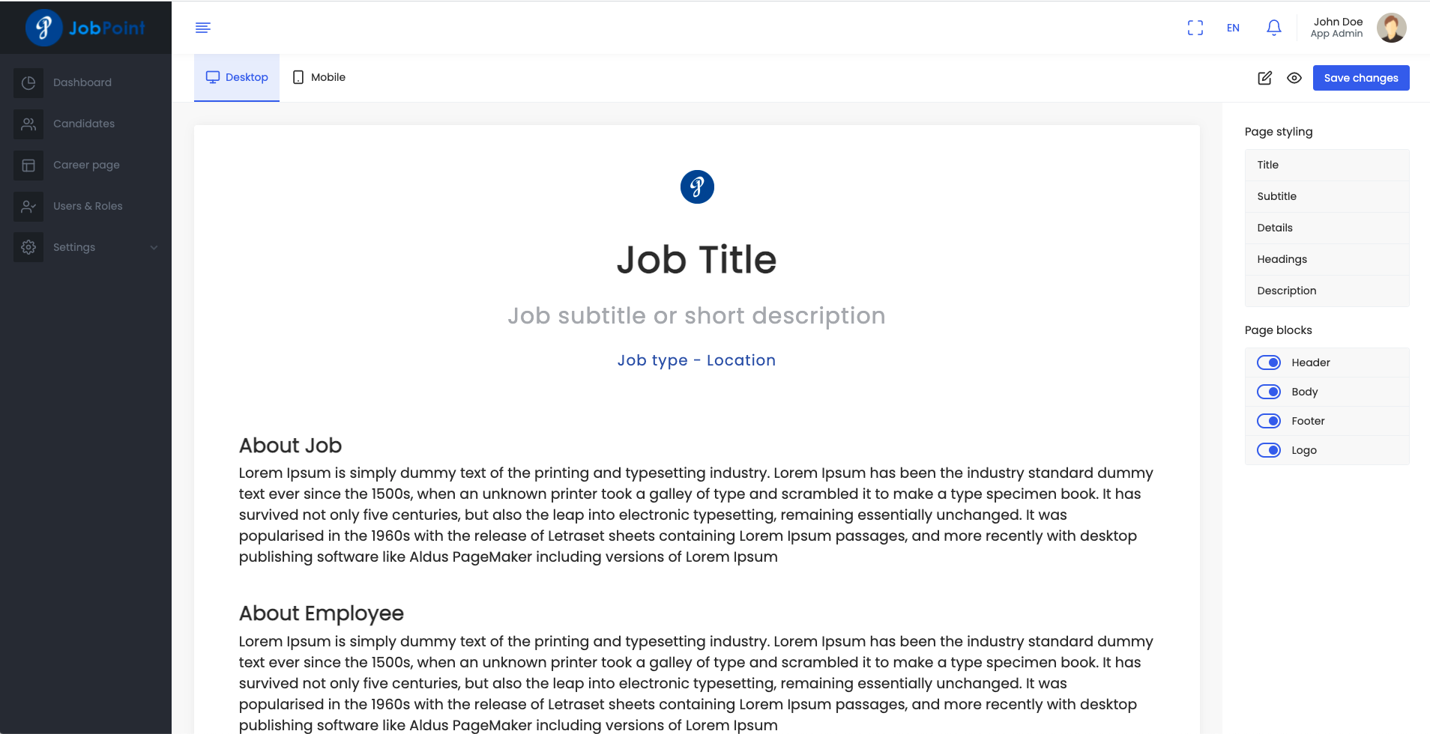Click the edit pencil icon
Viewport: 1430px width, 734px height.
(x=1264, y=78)
